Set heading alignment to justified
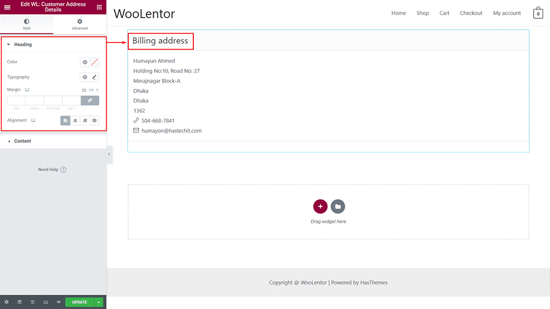 point(94,120)
